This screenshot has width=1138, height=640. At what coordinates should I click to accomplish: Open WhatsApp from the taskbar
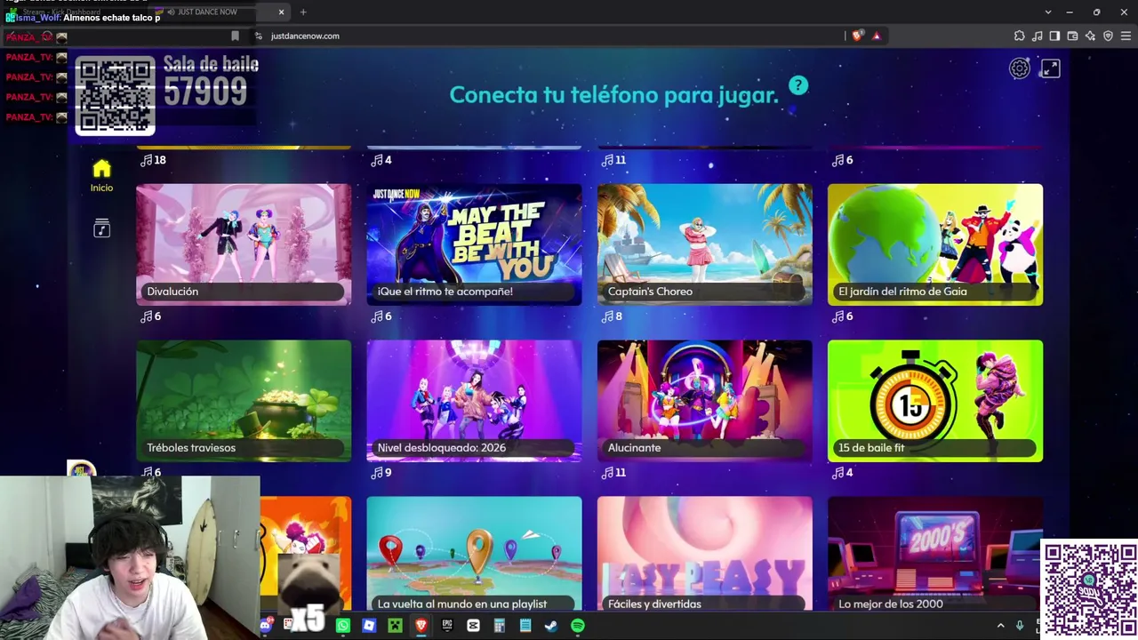[x=343, y=626]
